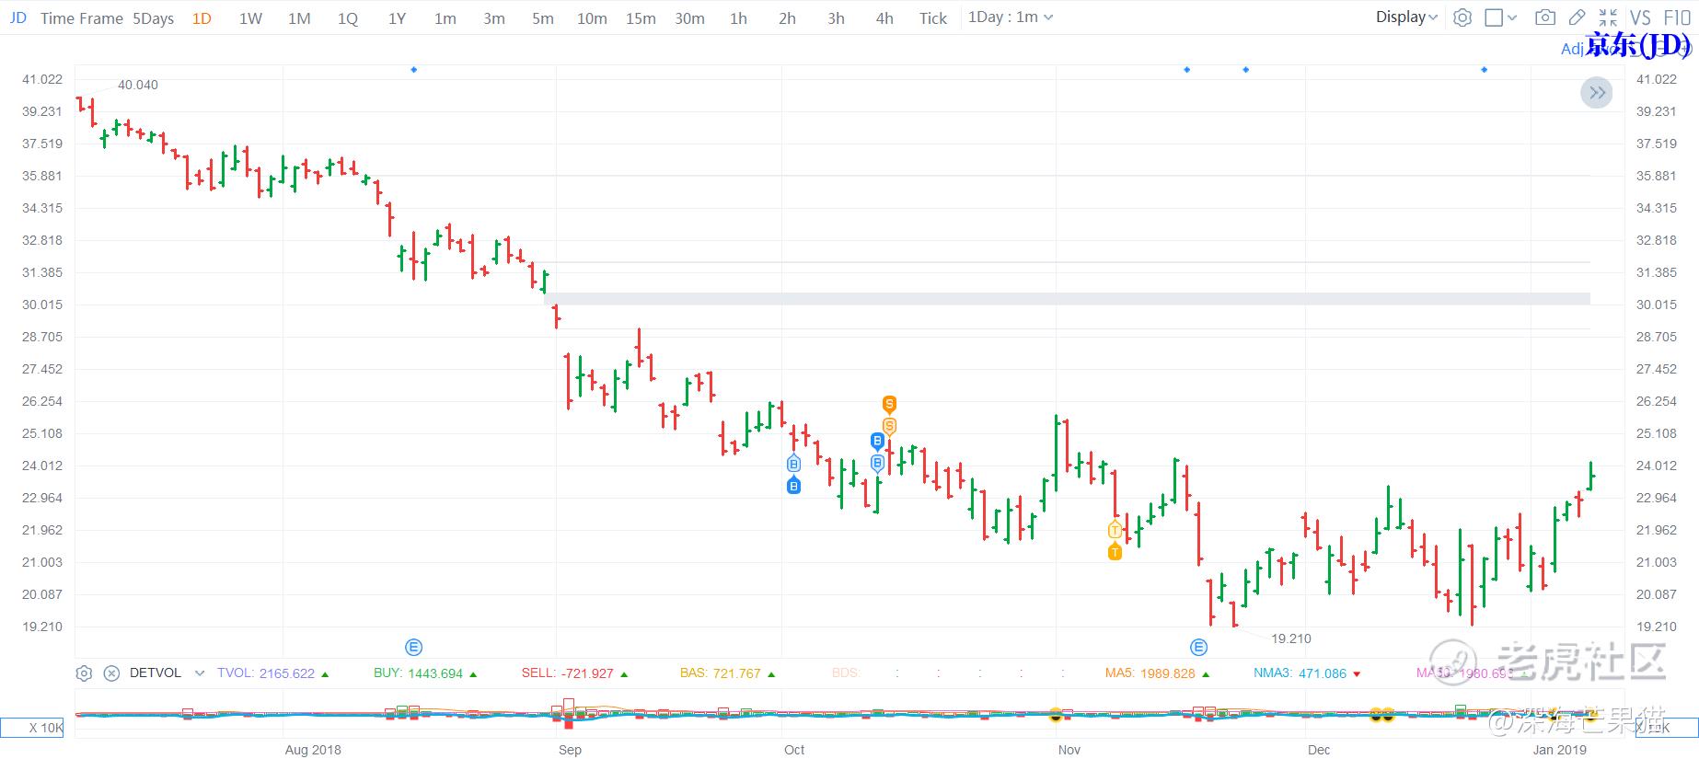Click the JD ticker symbol

point(17,17)
